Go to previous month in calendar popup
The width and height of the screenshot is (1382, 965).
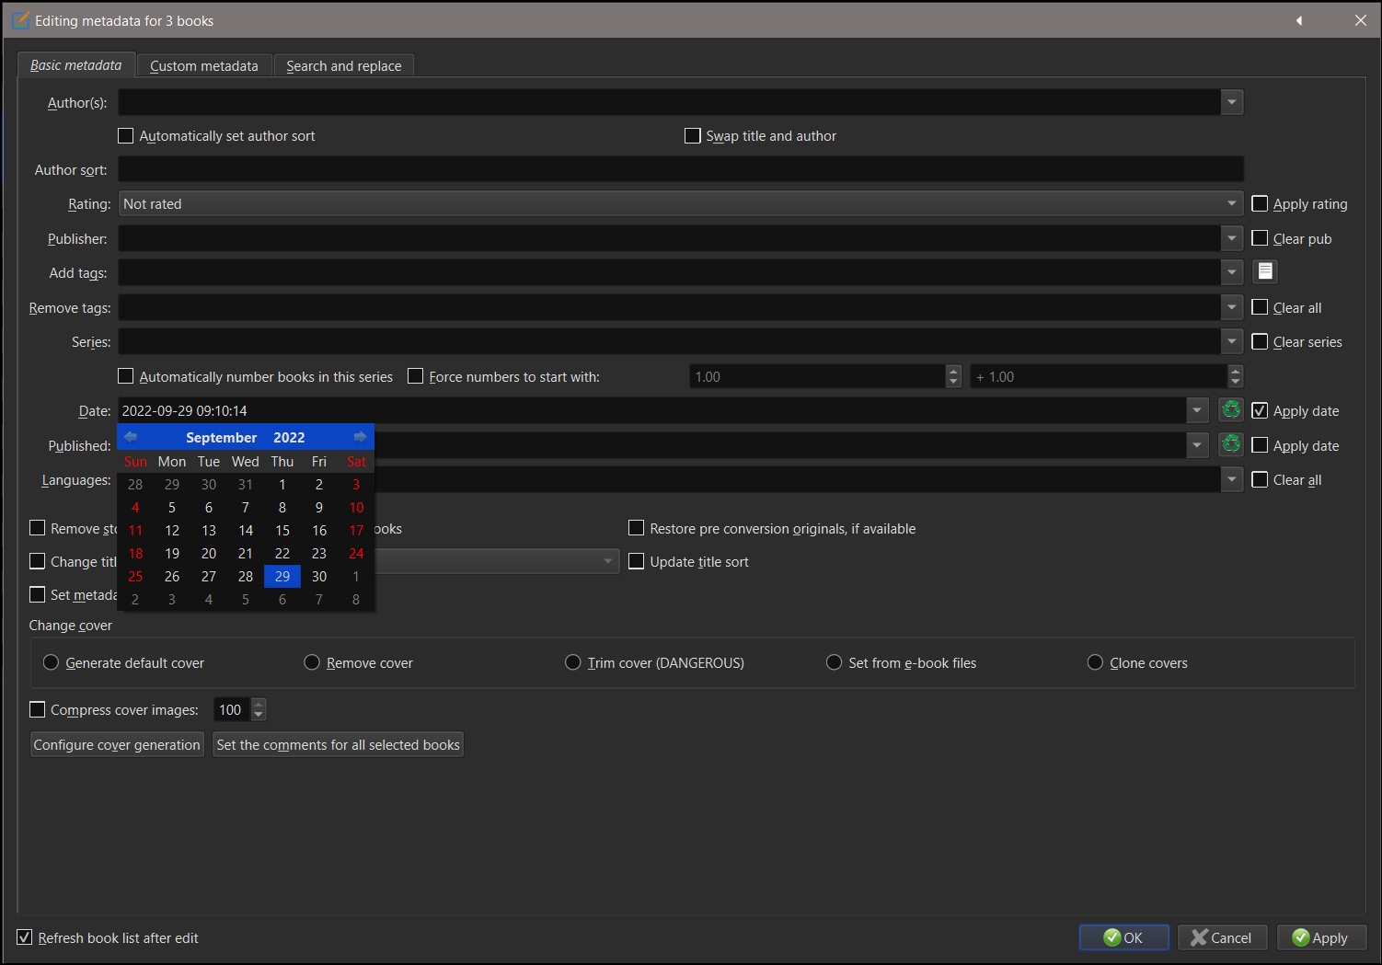coord(131,437)
